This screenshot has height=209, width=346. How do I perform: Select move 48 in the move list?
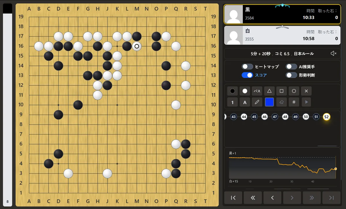[x=285, y=117]
